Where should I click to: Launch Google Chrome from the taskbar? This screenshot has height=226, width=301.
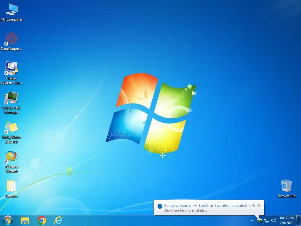point(42,220)
